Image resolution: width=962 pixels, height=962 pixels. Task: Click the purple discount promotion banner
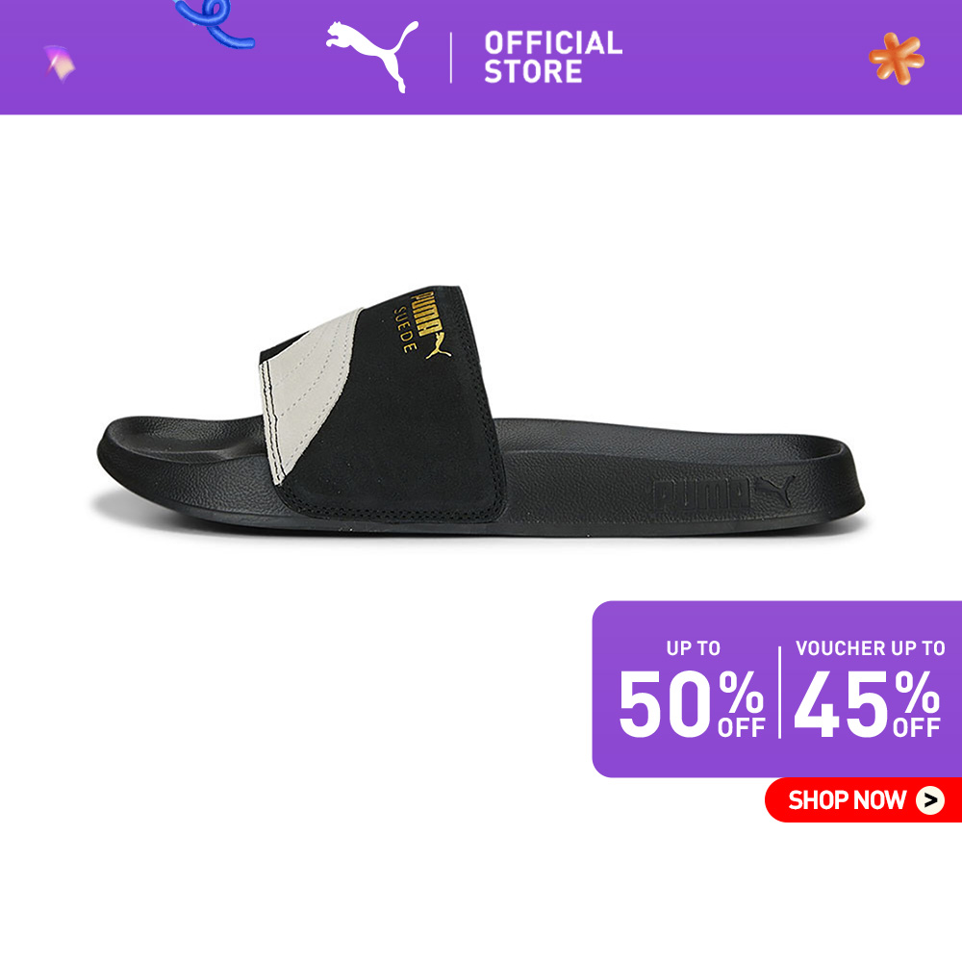pyautogui.click(x=776, y=689)
